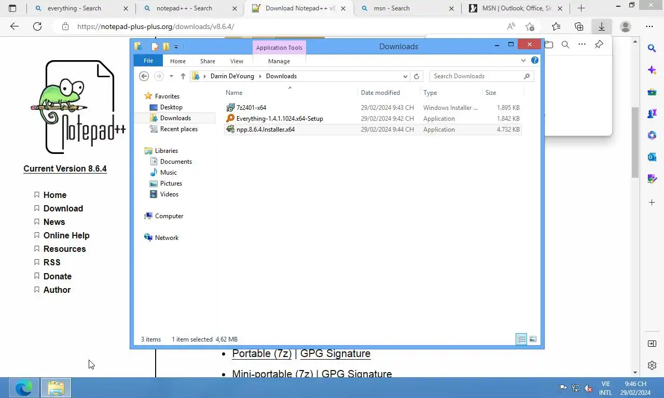Expand the chevron before Downloads in path
Screen dimensions: 664x398
260,76
